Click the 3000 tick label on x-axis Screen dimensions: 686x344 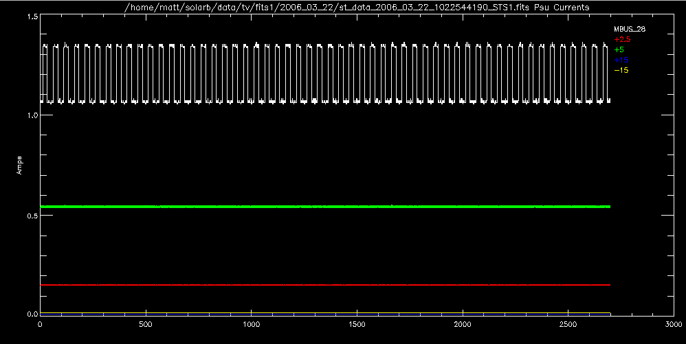click(x=674, y=323)
